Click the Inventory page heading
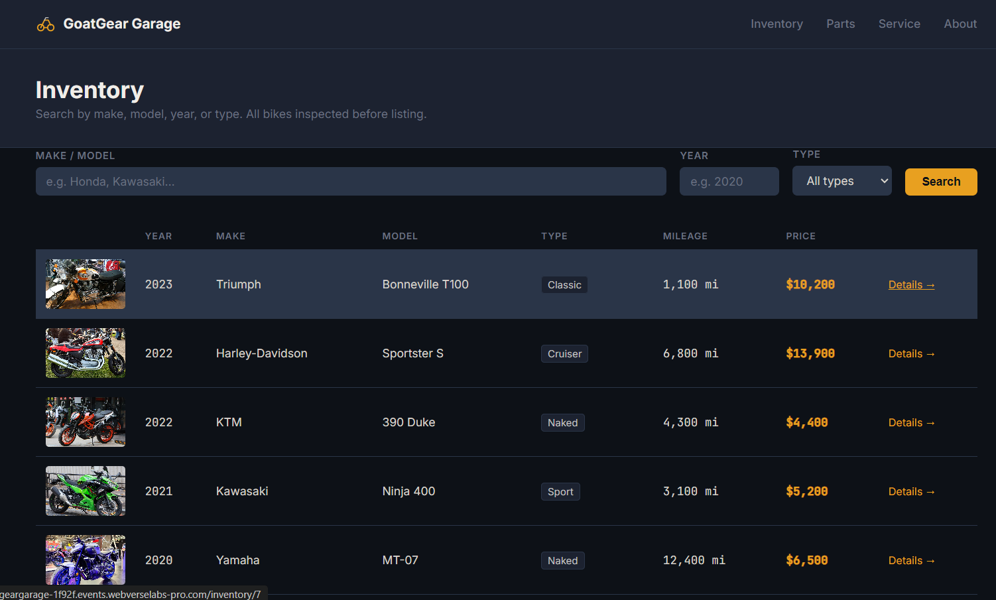996x600 pixels. point(90,90)
